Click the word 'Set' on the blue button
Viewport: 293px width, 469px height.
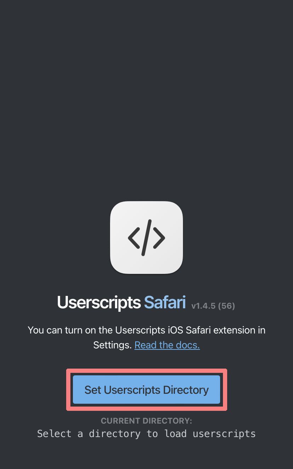point(93,390)
